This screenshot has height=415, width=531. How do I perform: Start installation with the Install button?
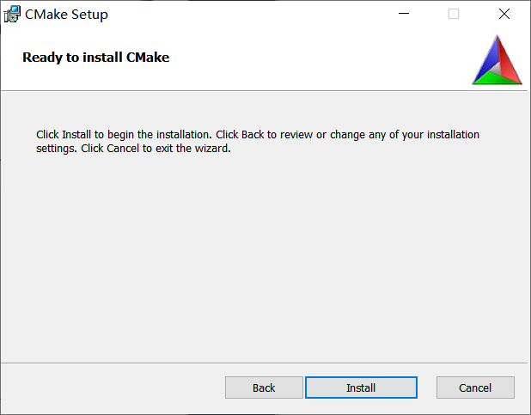click(x=361, y=388)
